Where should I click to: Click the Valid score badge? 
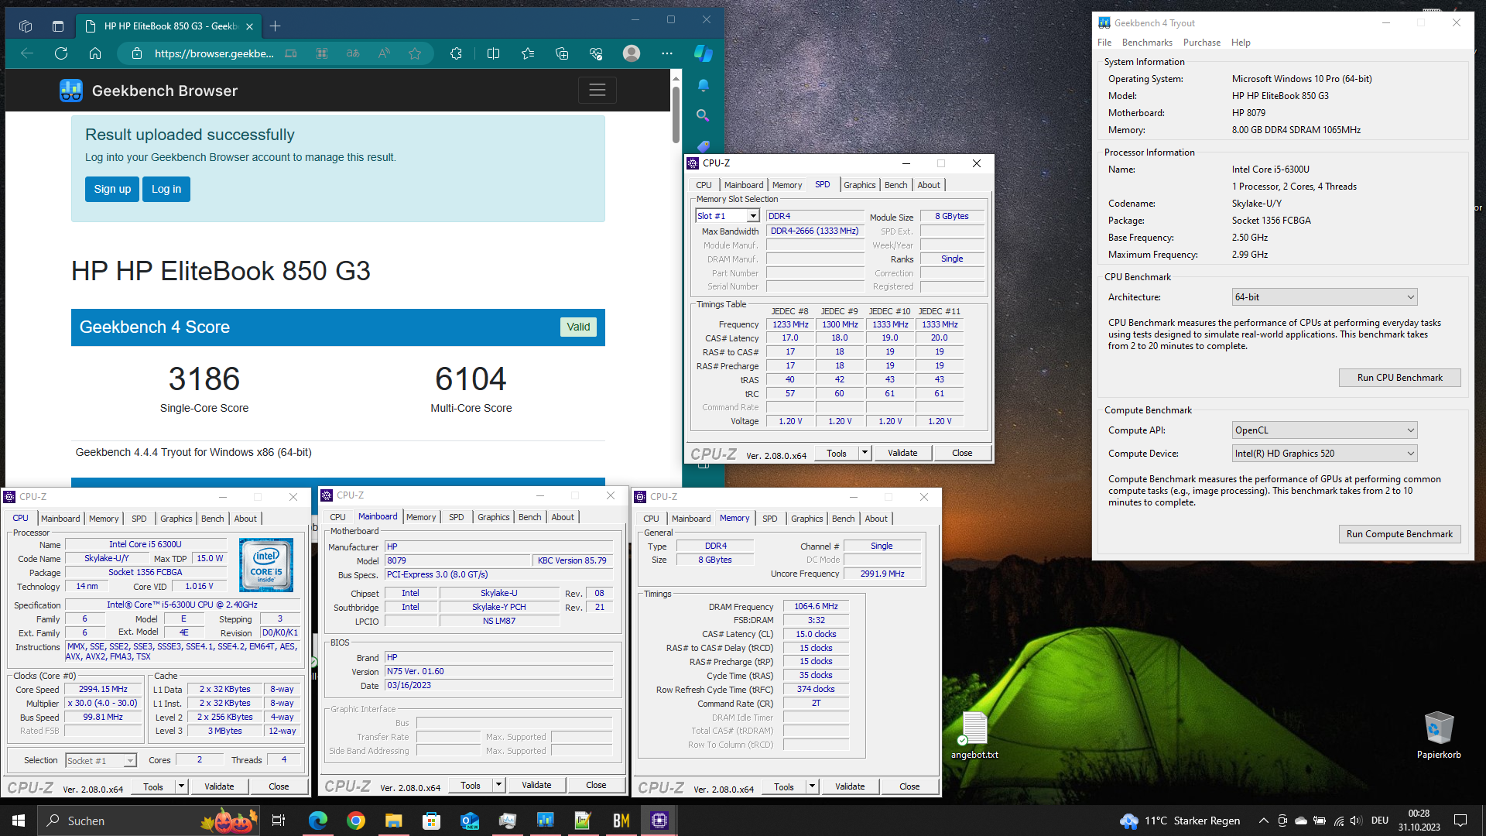(x=578, y=327)
